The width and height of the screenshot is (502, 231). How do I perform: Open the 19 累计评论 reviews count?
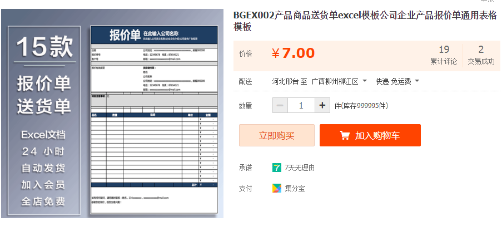(444, 55)
